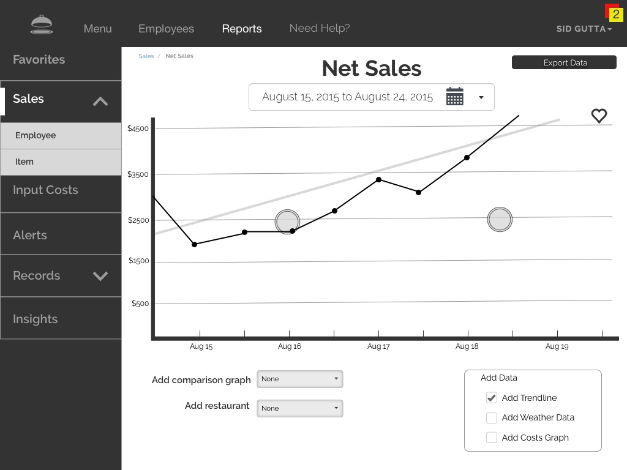Click the data point above Aug 17
This screenshot has width=627, height=470.
378,179
